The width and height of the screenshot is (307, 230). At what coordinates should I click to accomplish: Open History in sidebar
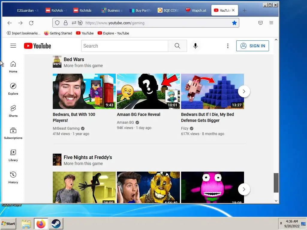(x=13, y=178)
